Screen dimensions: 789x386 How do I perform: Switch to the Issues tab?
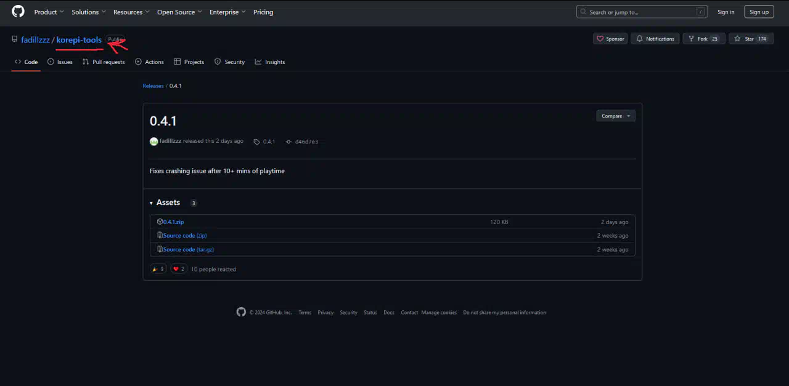(x=60, y=62)
